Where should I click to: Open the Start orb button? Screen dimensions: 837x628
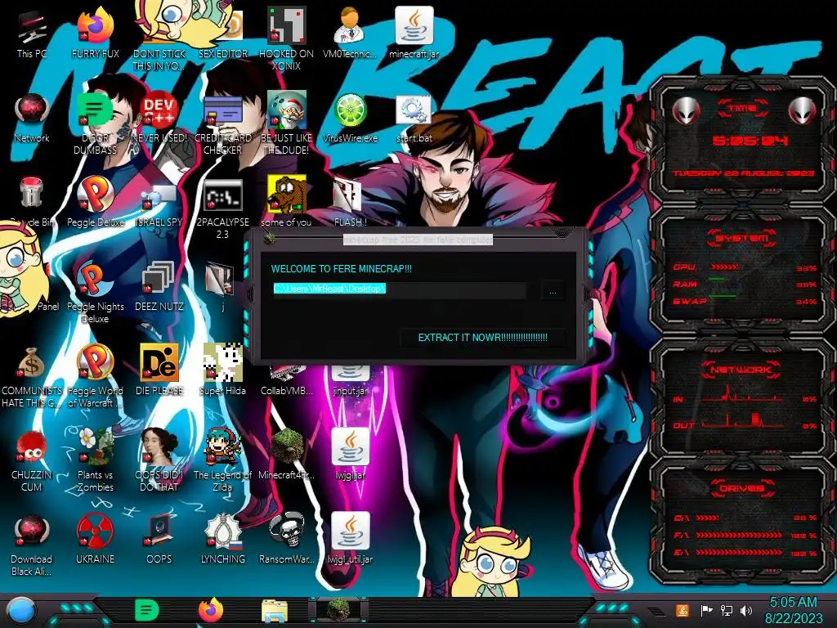coord(20,610)
